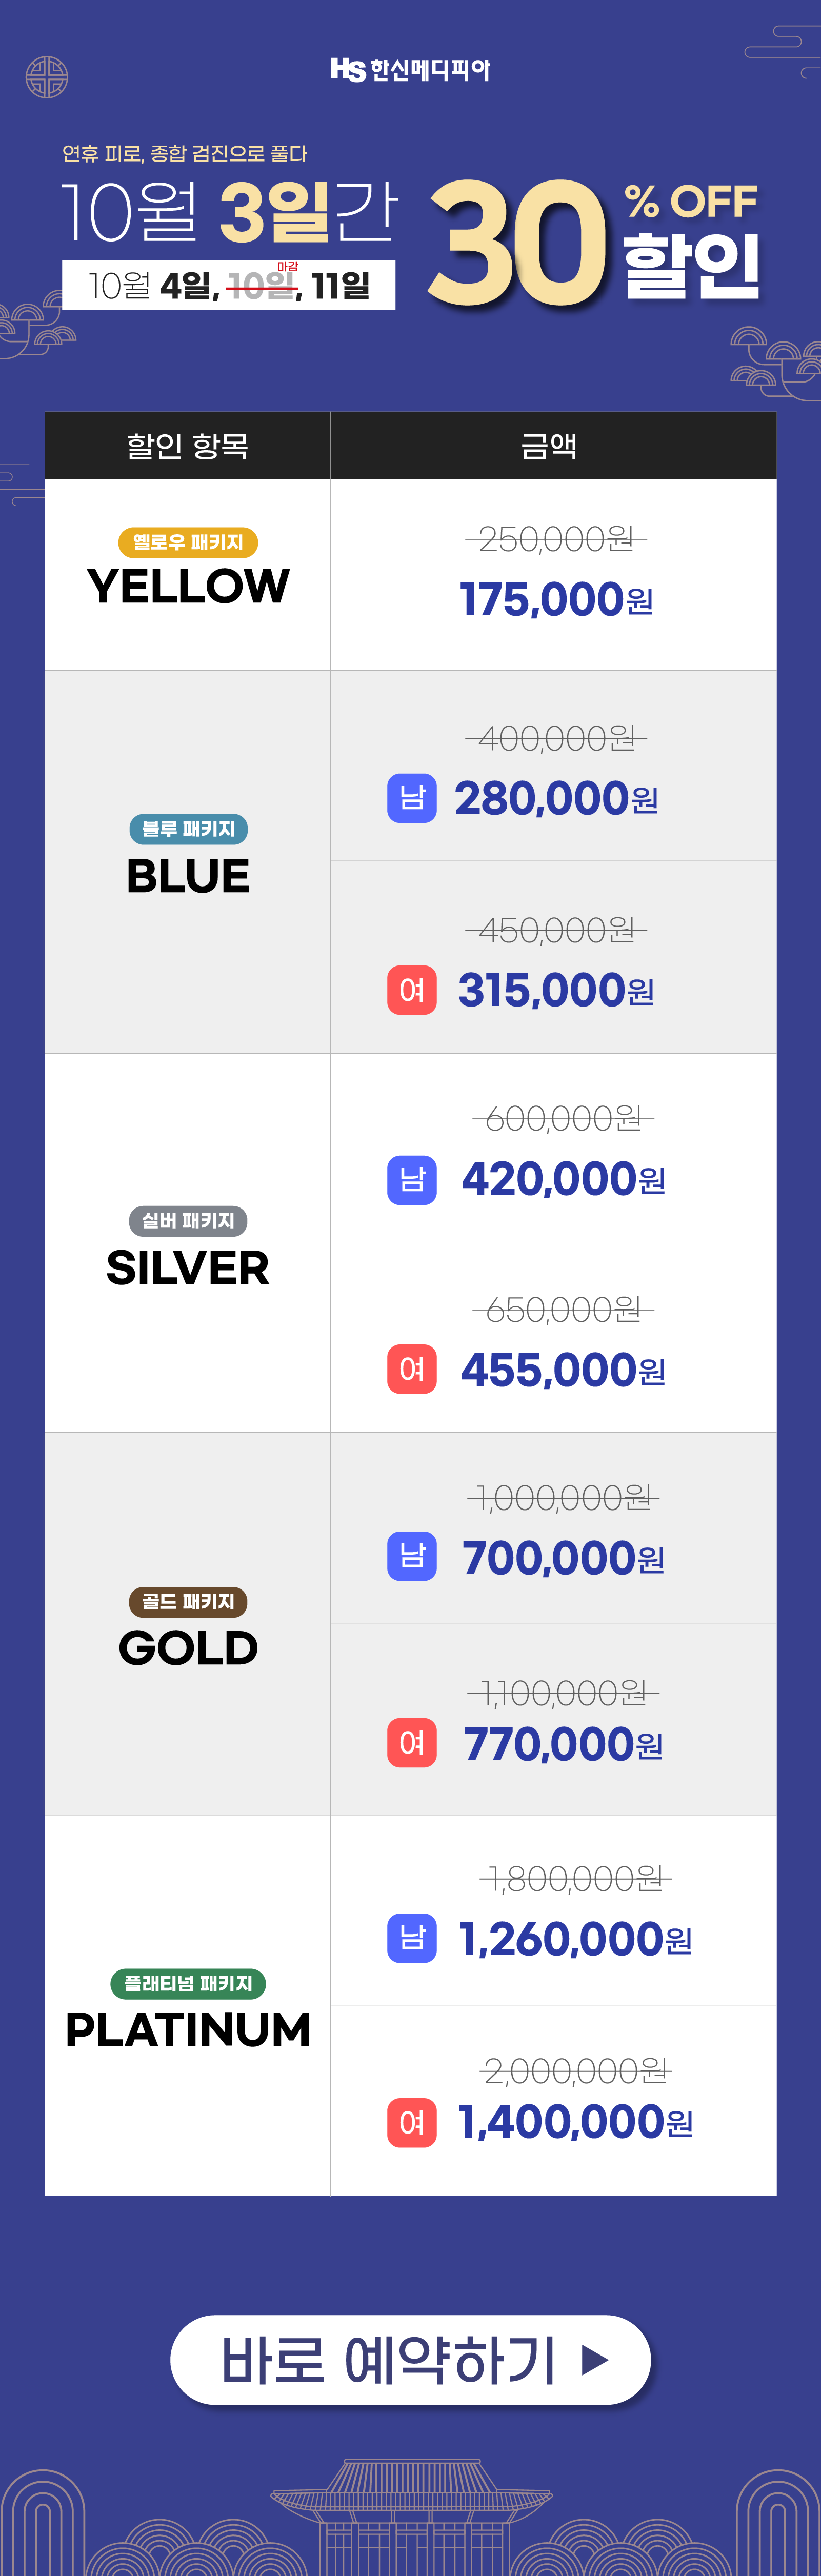The height and width of the screenshot is (2576, 821).
Task: Select the gray 실버 패키지 tag
Action: click(188, 1221)
